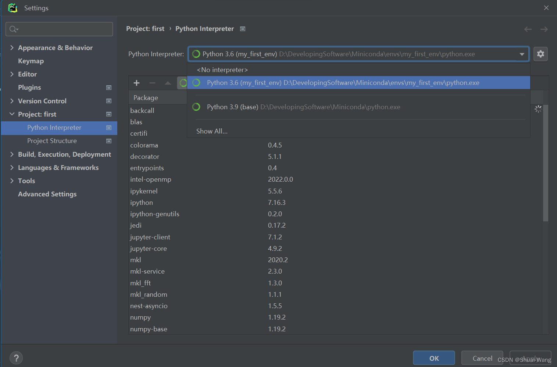Collapse the Project: first tree node
The width and height of the screenshot is (557, 367).
coord(12,114)
